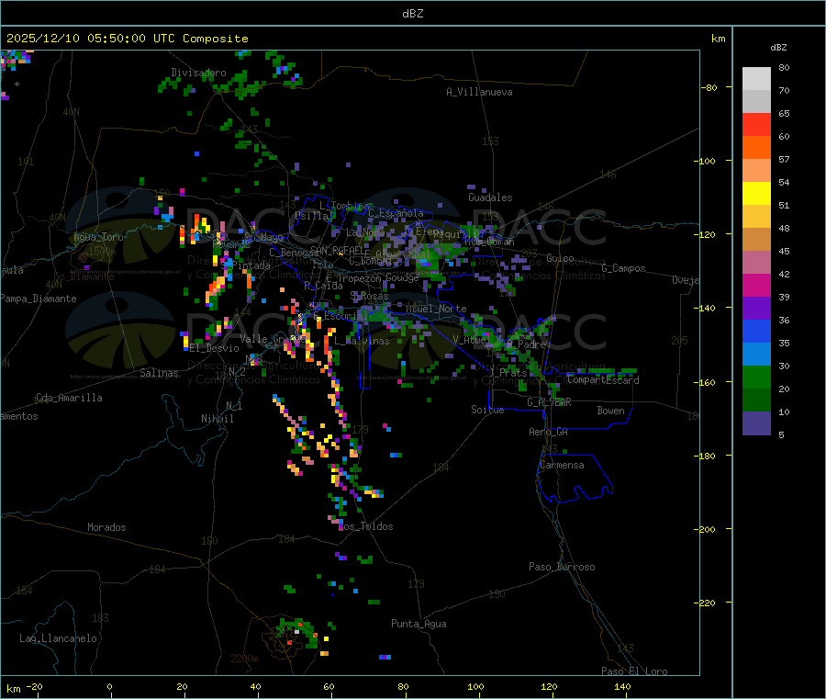Screen dimensions: 826x699
Task: Select the C_Española label
Action: 396,213
